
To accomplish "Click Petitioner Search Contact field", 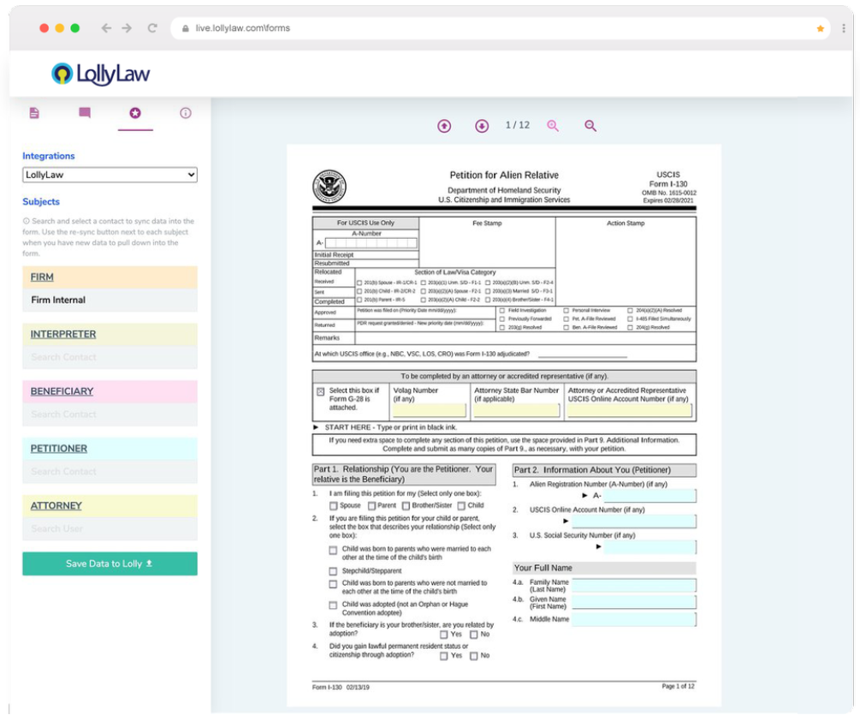I will tap(110, 471).
